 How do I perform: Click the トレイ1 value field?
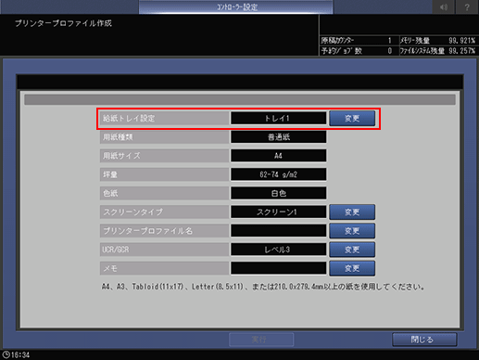[279, 119]
